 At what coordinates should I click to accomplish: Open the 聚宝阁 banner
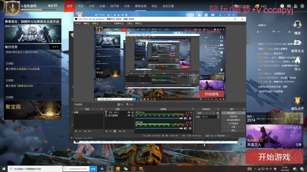click(x=33, y=110)
